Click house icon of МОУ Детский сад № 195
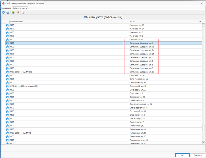 pos(7,72)
